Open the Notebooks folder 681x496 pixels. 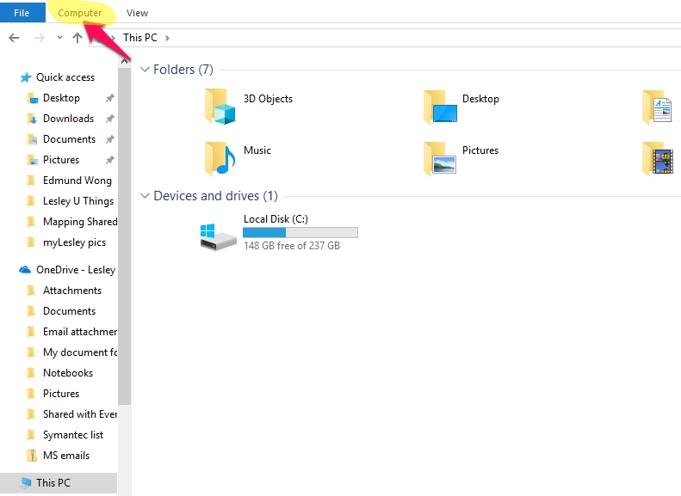pos(68,373)
